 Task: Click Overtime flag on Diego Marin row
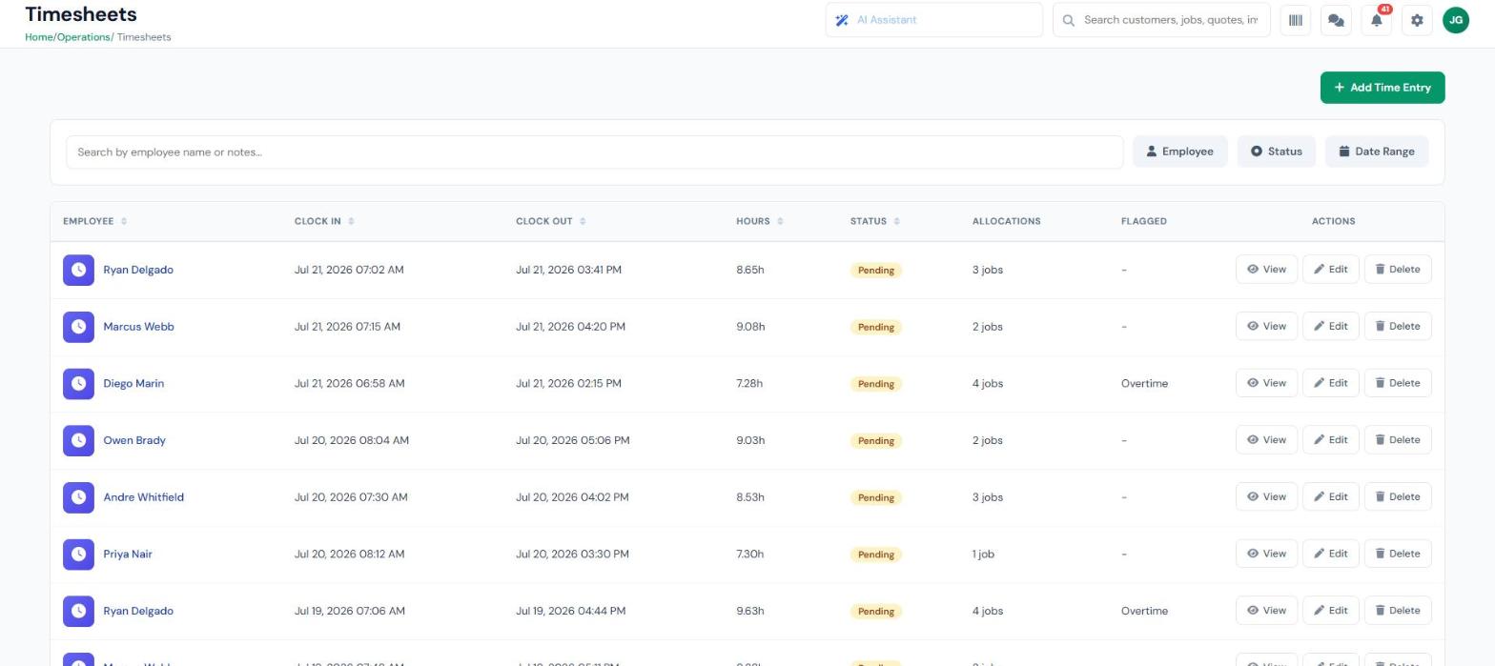(x=1144, y=384)
